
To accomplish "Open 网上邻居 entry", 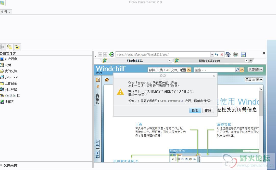I will click(9, 89).
